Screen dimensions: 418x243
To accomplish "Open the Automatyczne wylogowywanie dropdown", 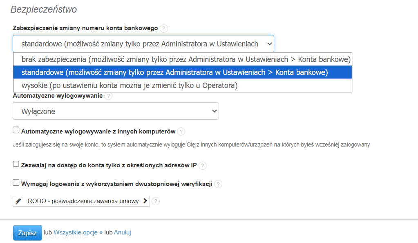I will click(x=116, y=111).
